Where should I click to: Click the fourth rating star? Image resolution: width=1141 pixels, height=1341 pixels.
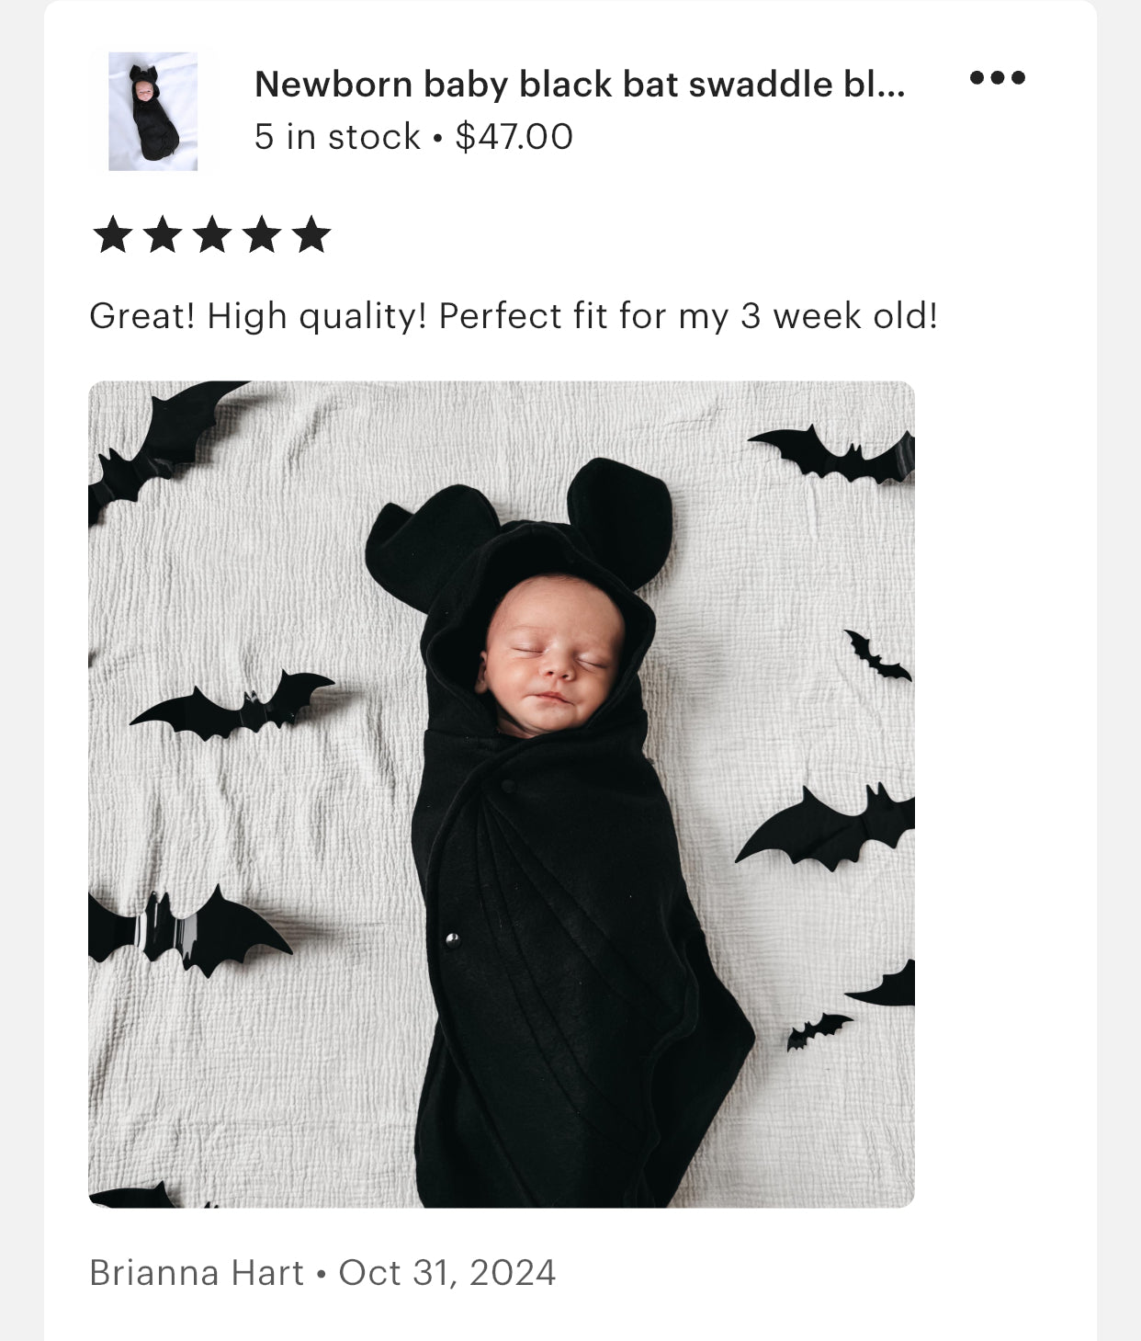[262, 235]
